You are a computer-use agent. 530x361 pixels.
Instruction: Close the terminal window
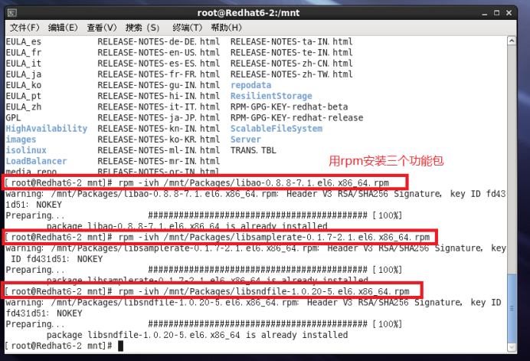pyautogui.click(x=509, y=13)
